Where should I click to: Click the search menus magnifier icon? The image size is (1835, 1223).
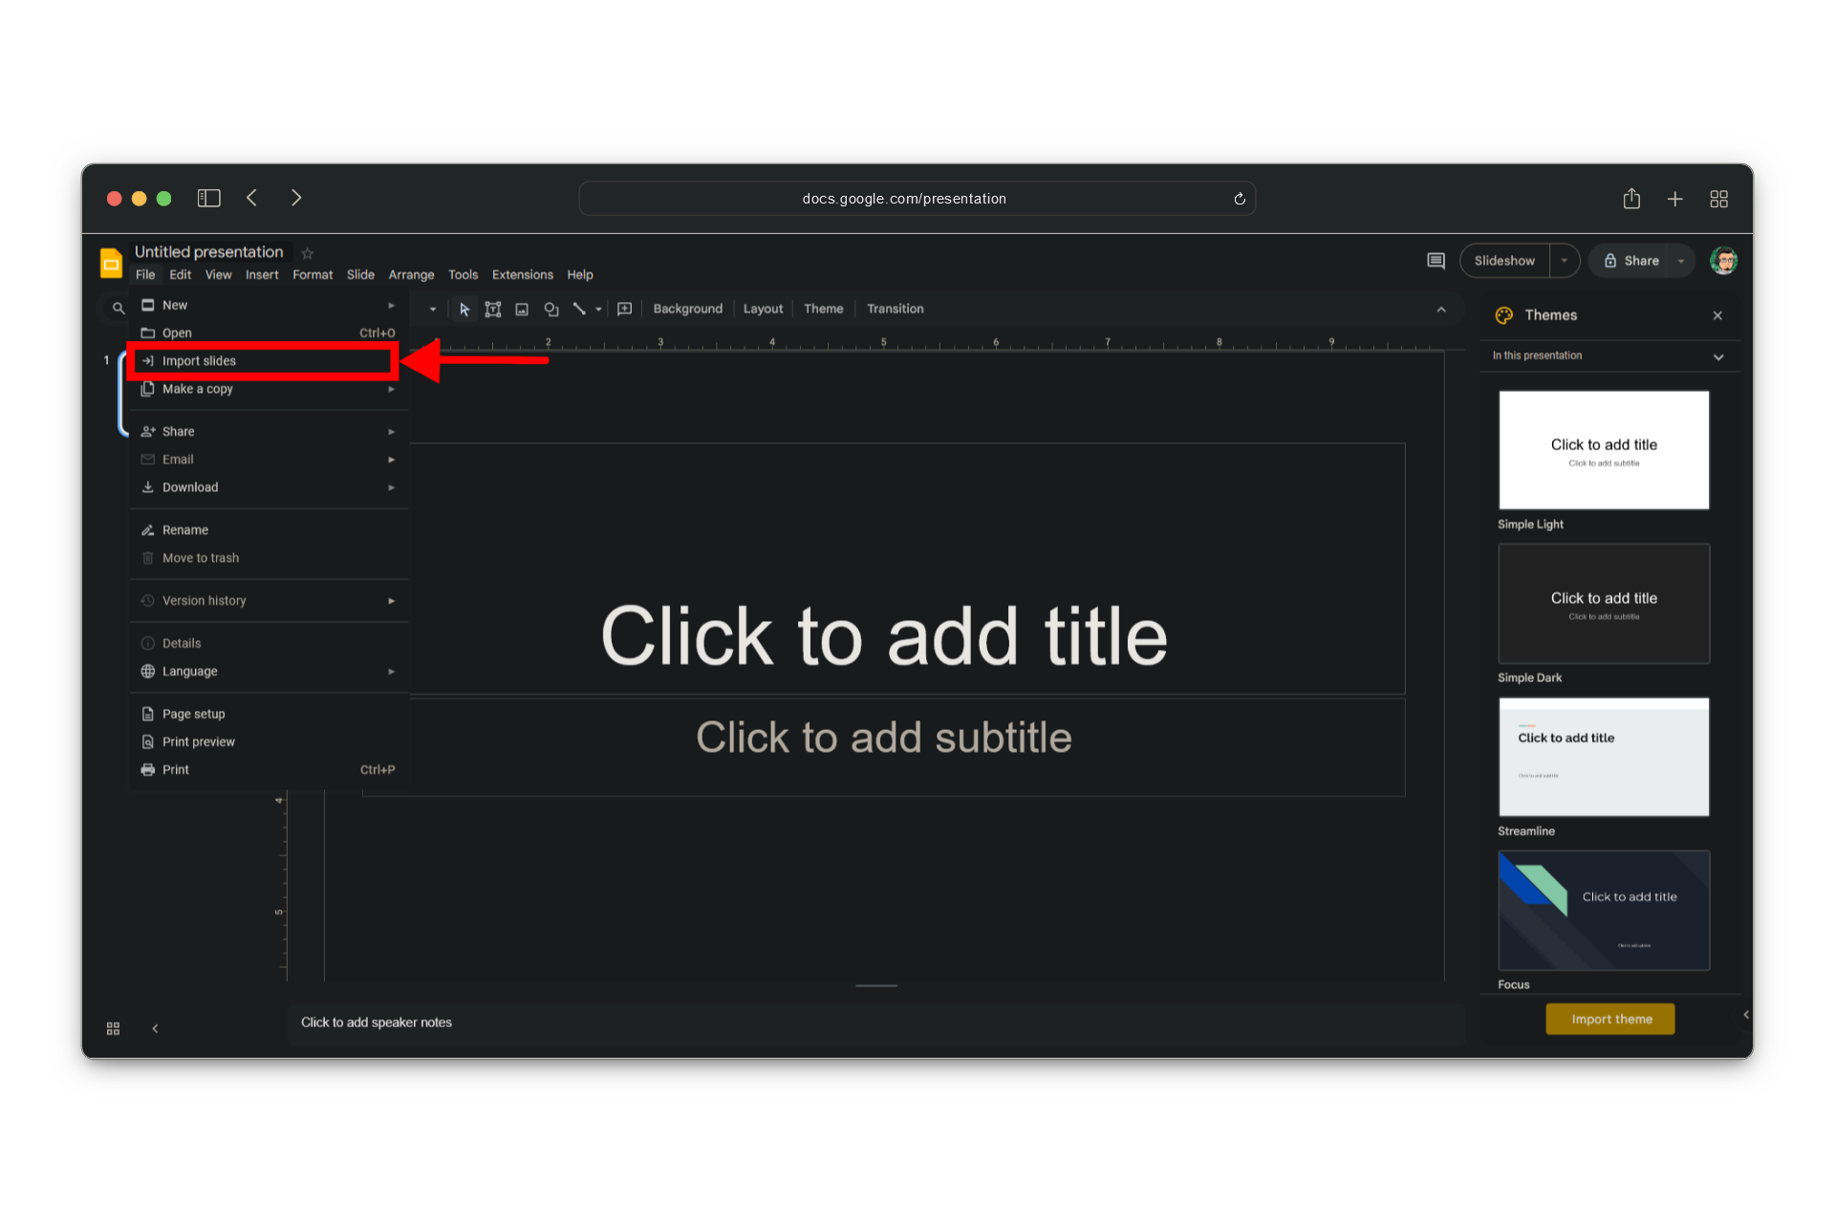tap(119, 308)
